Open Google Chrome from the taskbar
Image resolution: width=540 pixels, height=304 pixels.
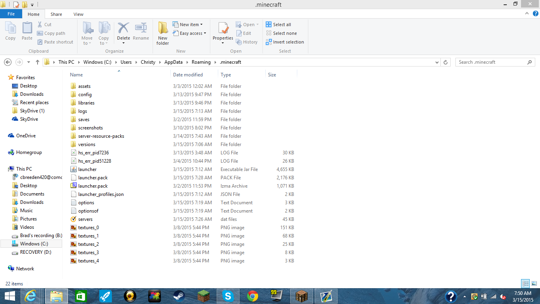252,296
